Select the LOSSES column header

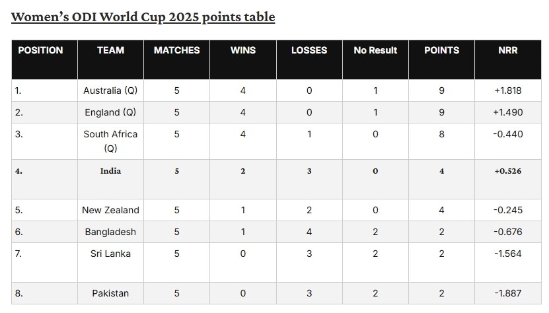tap(309, 50)
